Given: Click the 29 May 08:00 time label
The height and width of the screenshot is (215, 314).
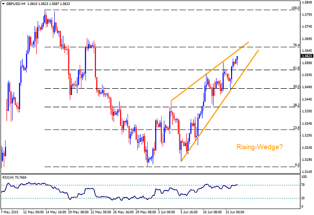Looking at the screenshot, I should tap(146, 212).
